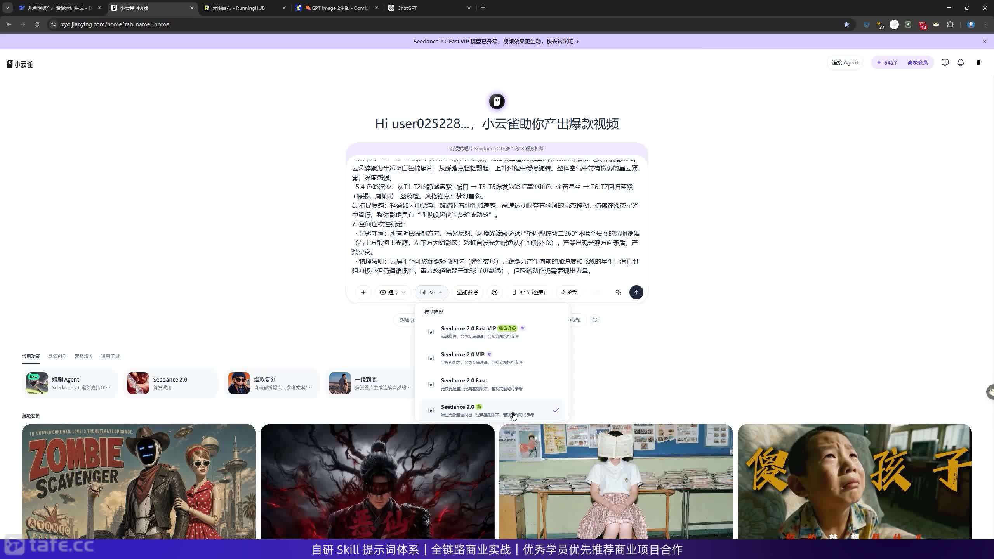The width and height of the screenshot is (994, 559).
Task: Click the browser back arrow
Action: tap(9, 24)
